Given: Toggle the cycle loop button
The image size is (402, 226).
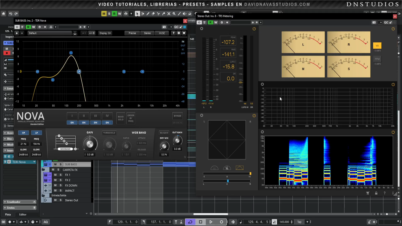Looking at the screenshot, I should coord(190,222).
